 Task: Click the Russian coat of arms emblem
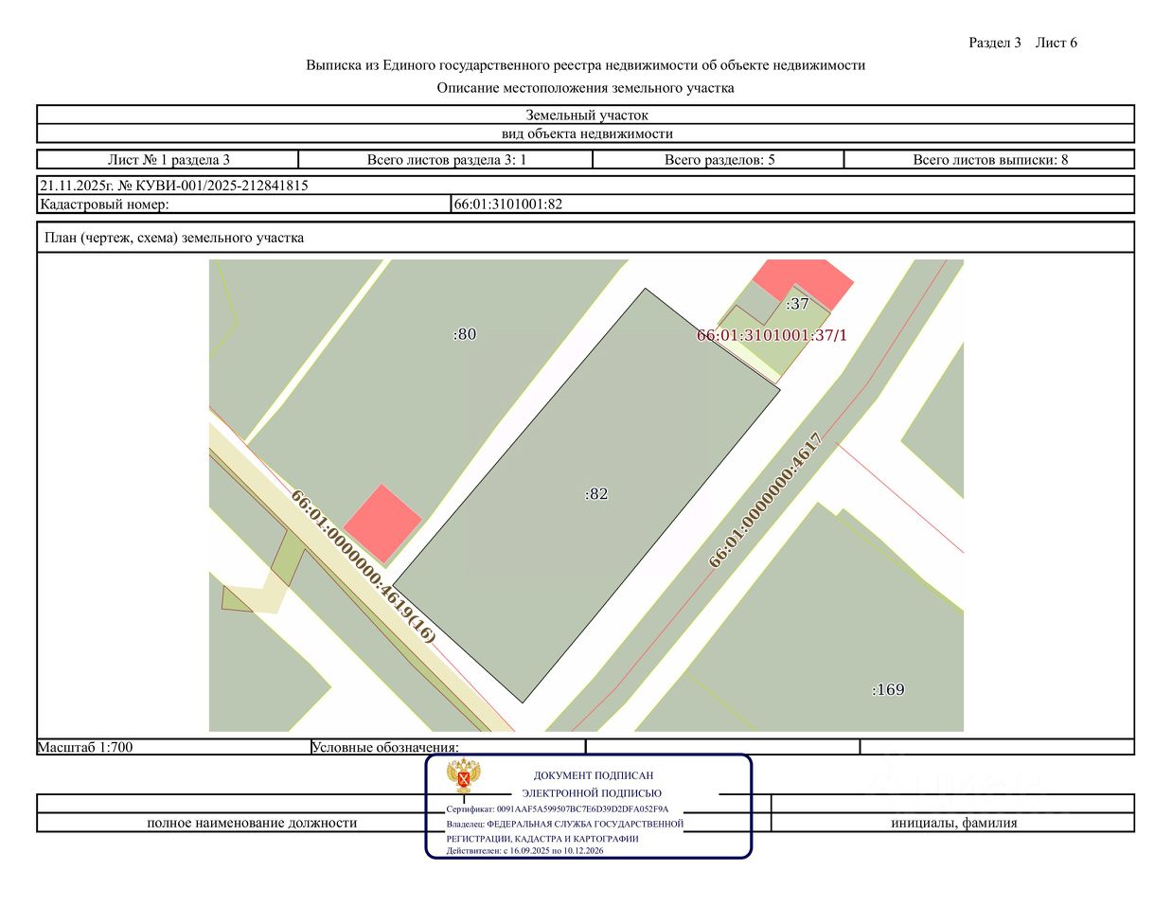(464, 775)
